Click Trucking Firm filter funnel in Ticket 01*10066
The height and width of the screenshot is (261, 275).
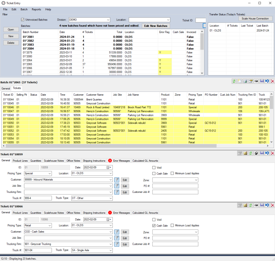[x=117, y=244]
